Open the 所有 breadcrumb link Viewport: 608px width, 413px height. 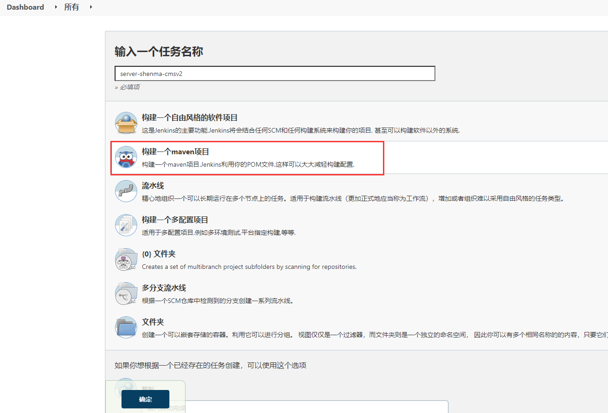(x=71, y=7)
